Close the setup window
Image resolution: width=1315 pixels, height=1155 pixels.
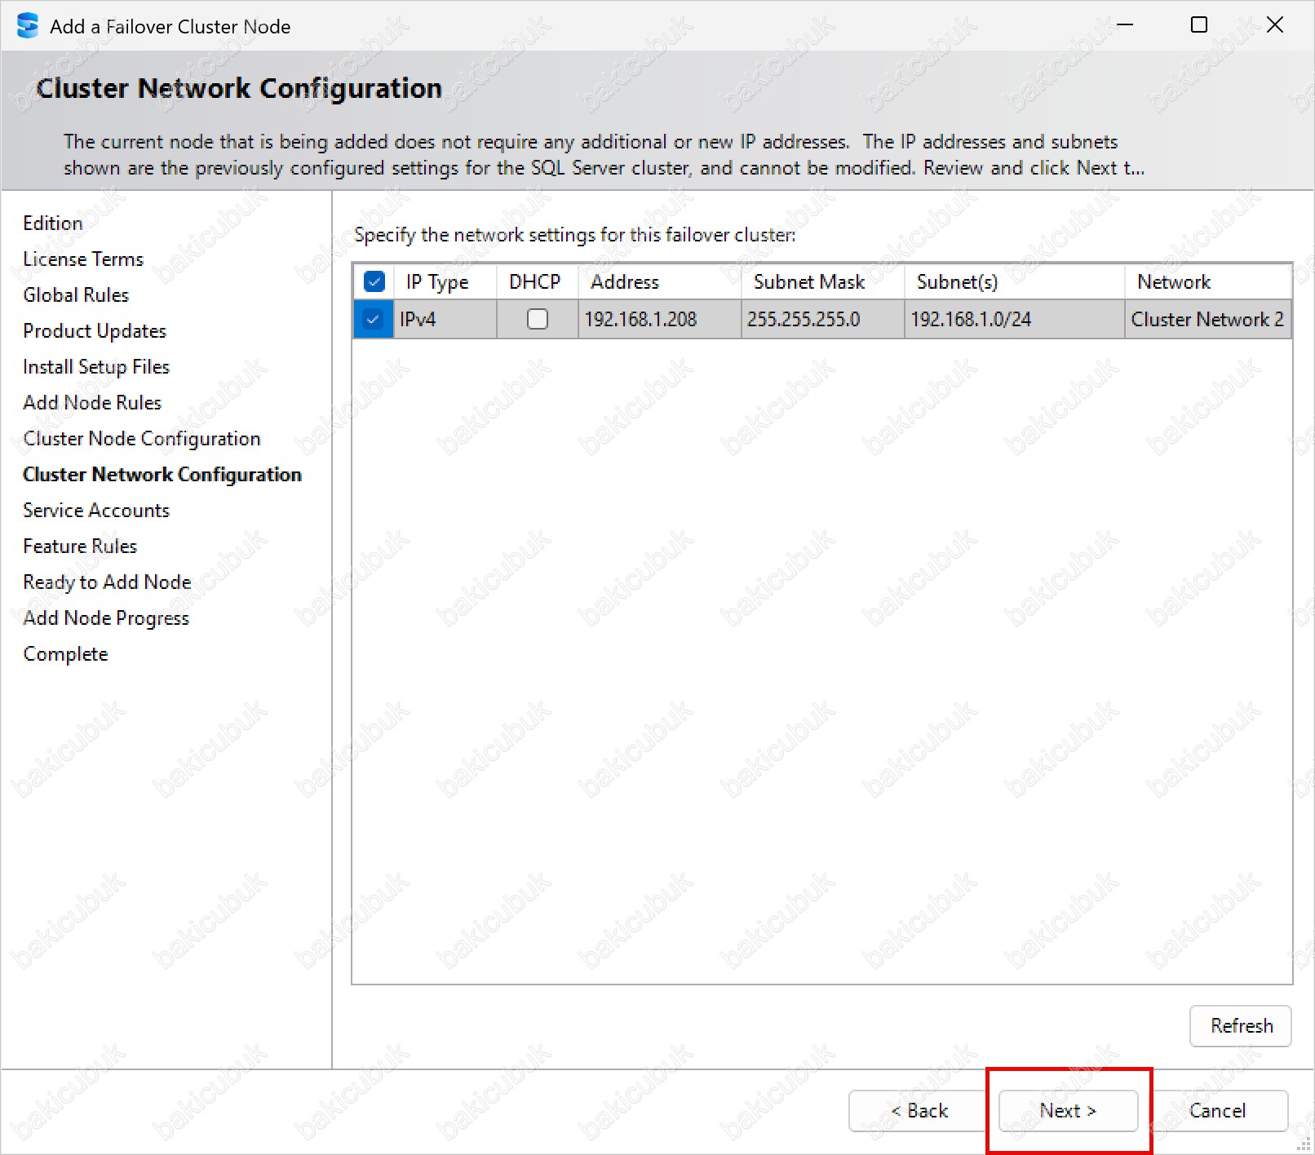click(1274, 25)
